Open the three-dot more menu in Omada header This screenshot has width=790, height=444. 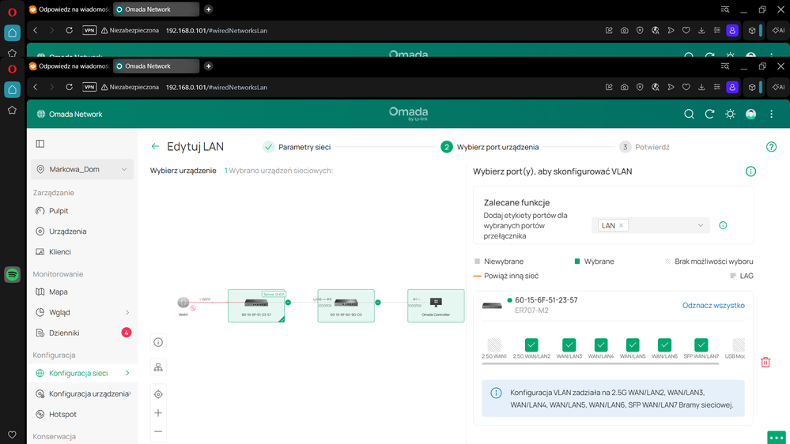(771, 115)
